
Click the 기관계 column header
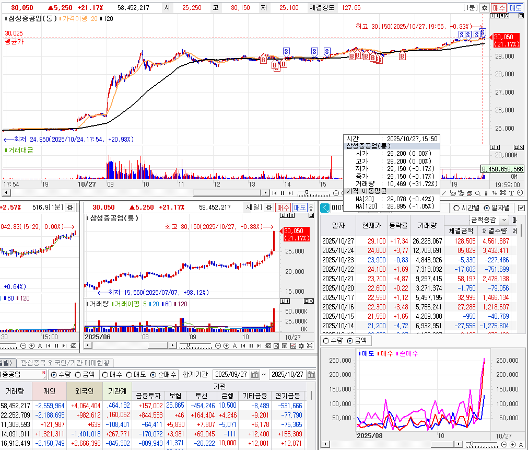click(117, 391)
